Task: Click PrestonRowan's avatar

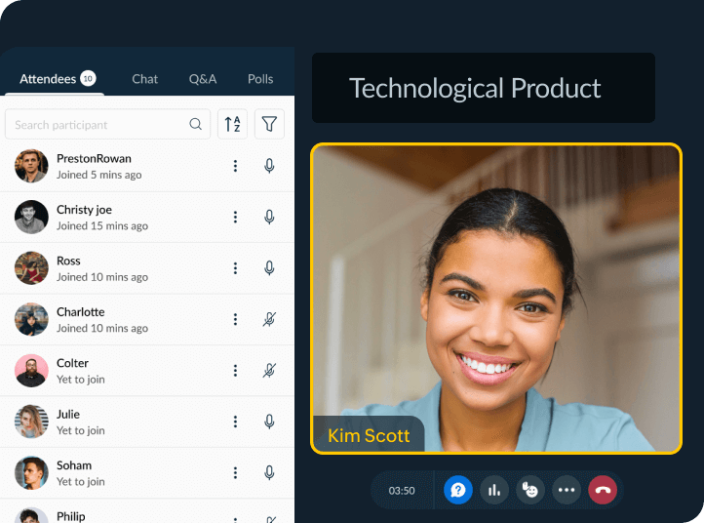Action: pyautogui.click(x=31, y=166)
